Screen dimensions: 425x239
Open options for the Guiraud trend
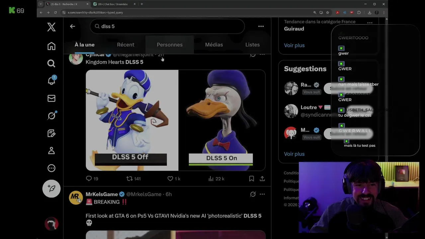pyautogui.click(x=370, y=23)
